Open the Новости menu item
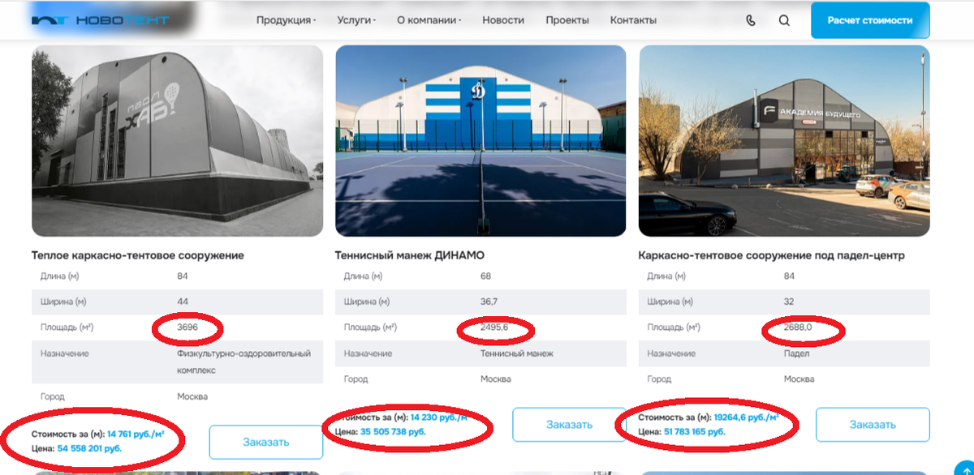 (502, 20)
